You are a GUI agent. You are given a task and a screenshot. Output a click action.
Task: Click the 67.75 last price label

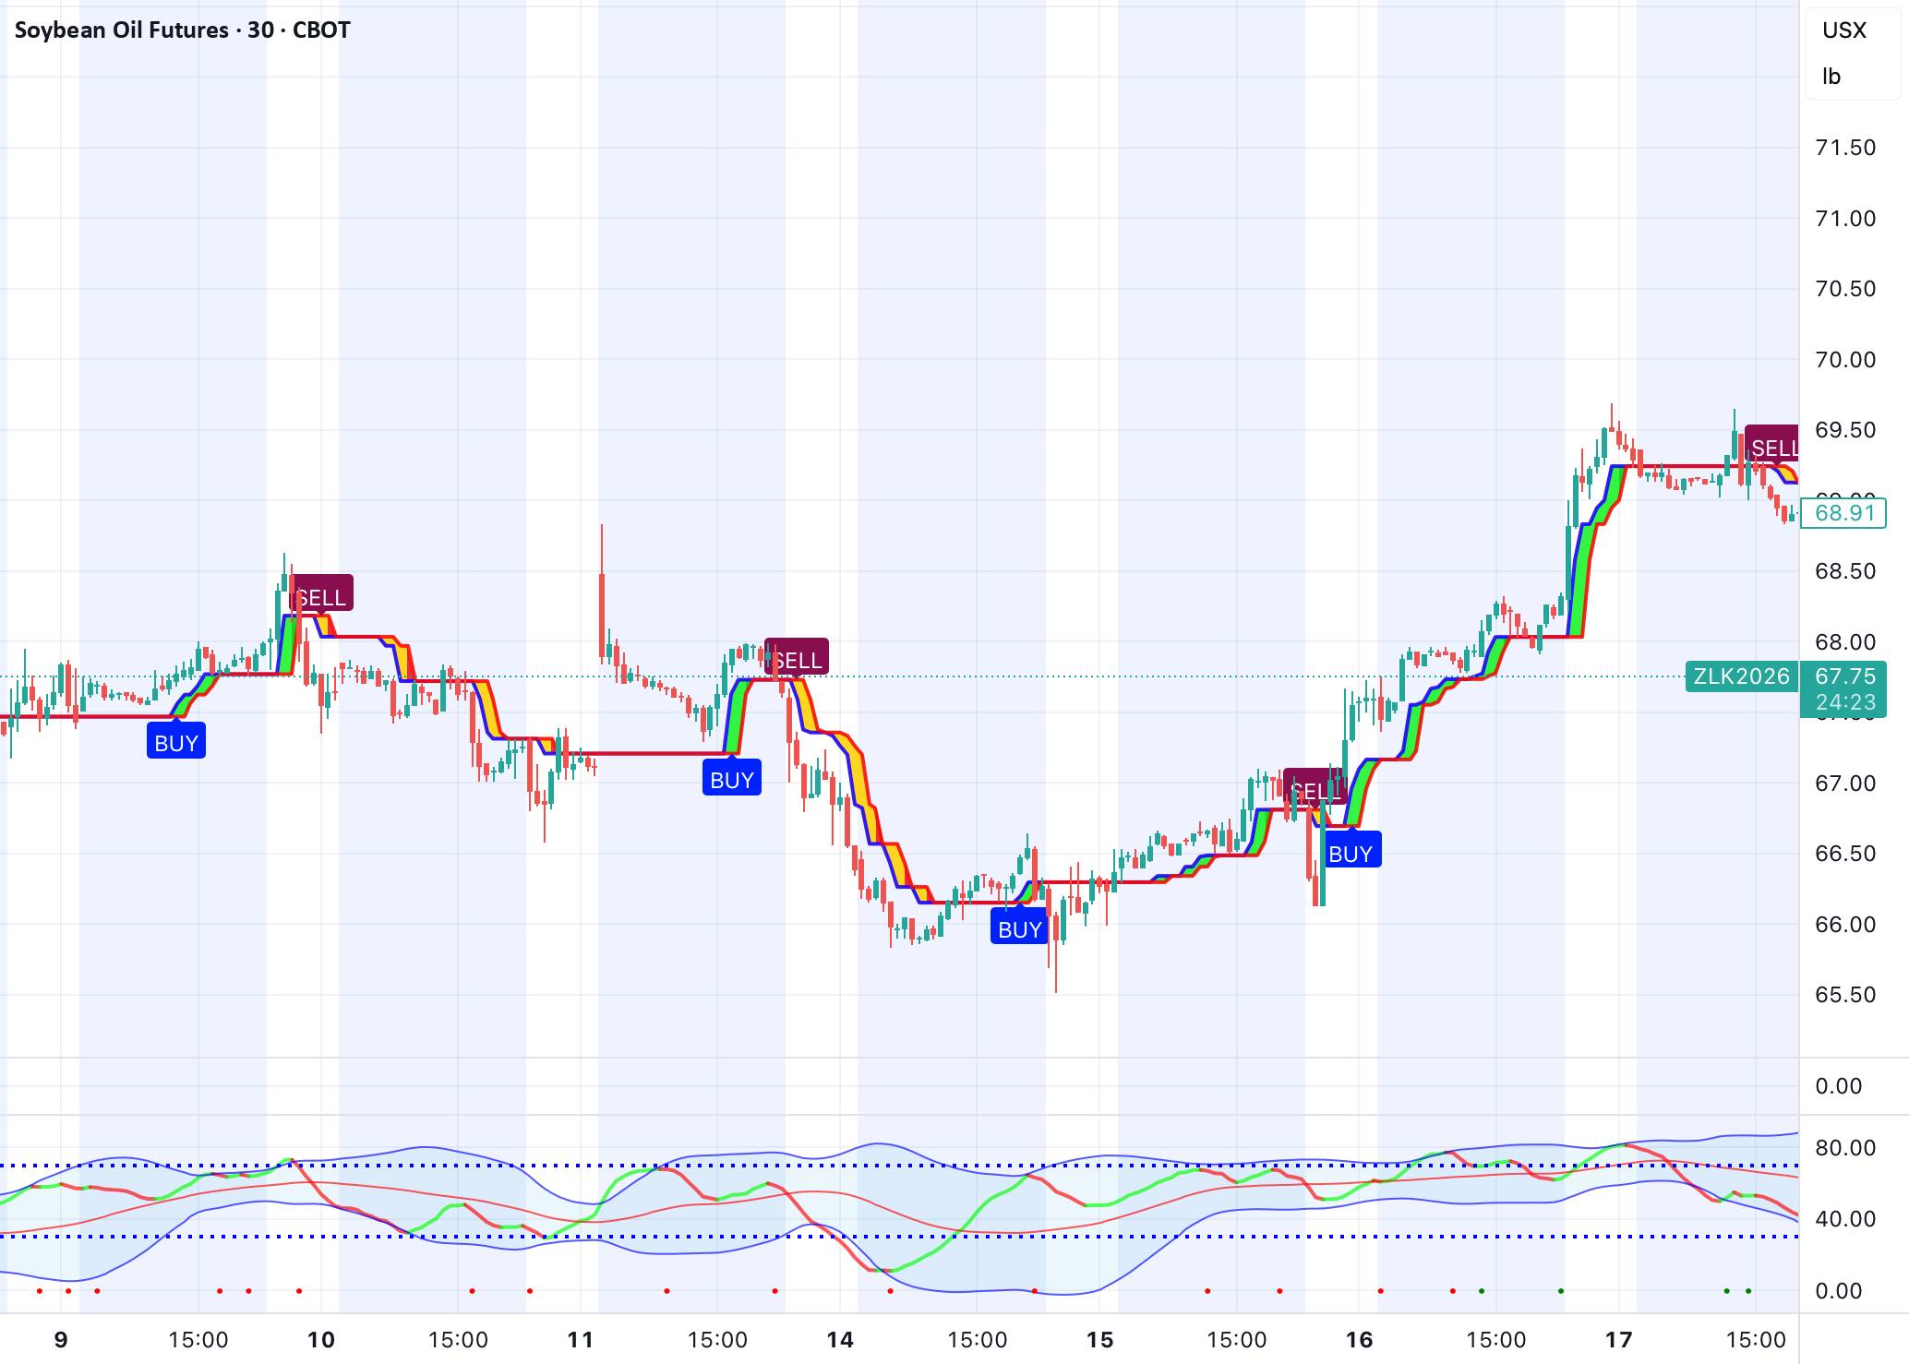1845,676
